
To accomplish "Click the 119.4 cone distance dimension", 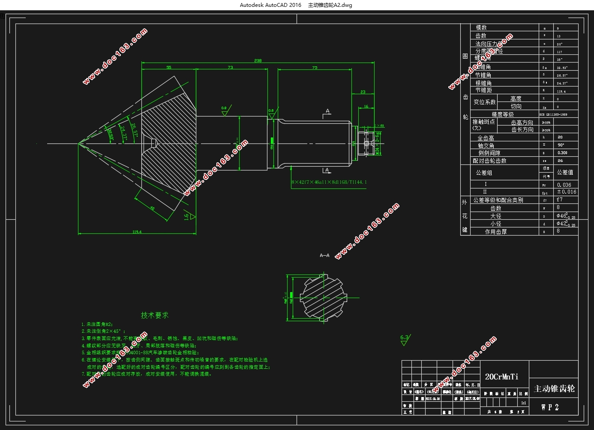I will coord(137,232).
